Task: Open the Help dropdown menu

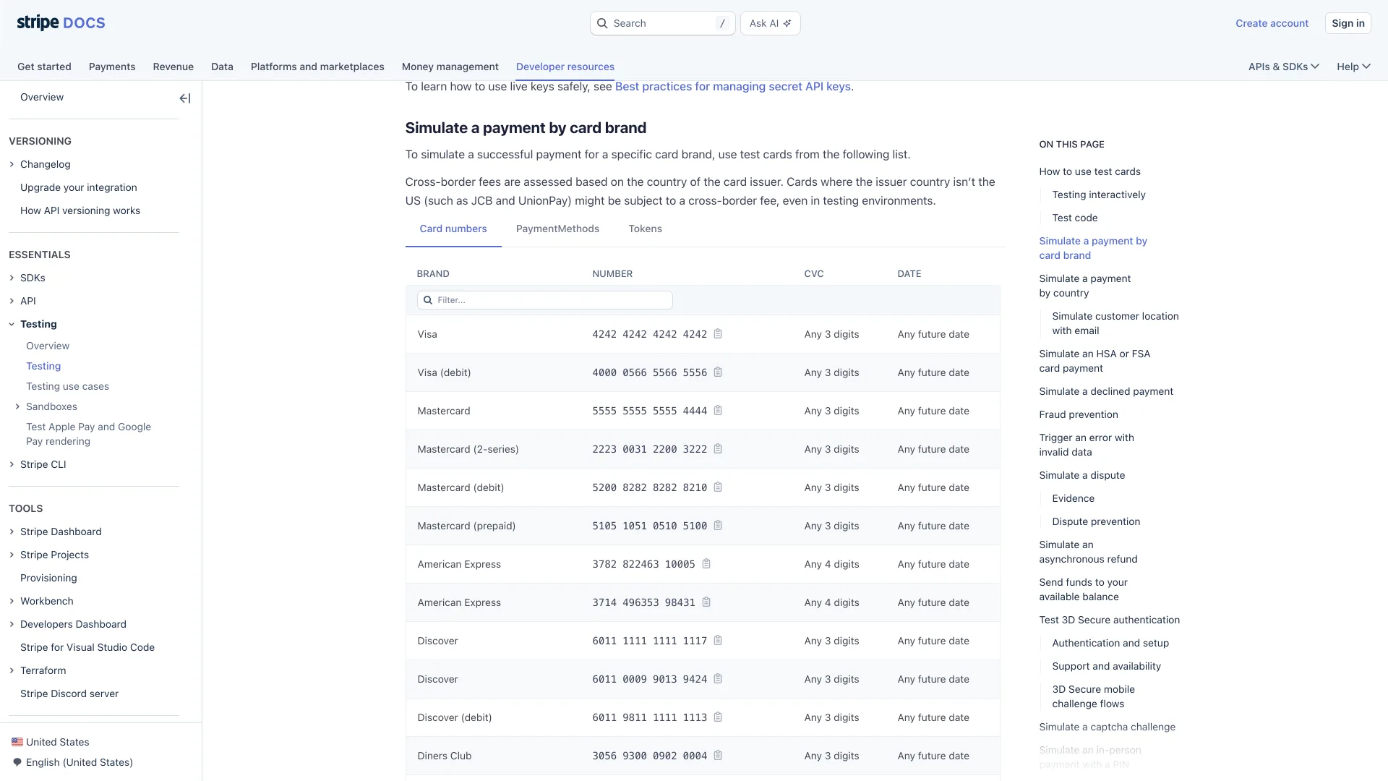Action: click(x=1353, y=67)
